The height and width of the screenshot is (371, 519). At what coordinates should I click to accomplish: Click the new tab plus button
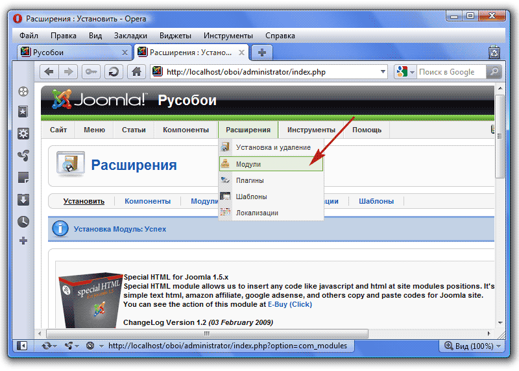pos(262,53)
